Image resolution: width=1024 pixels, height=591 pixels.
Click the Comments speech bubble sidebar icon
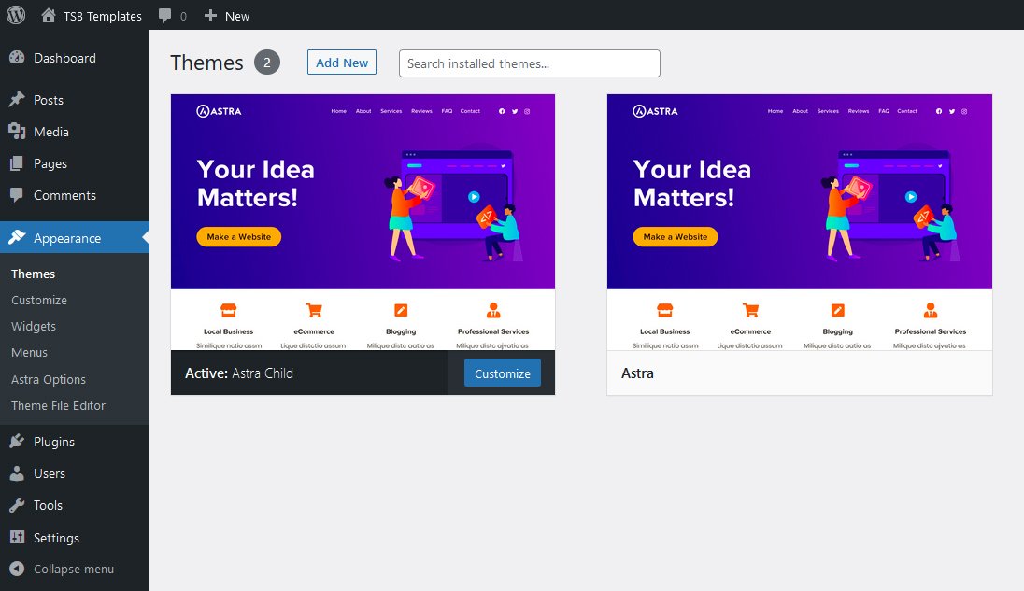[17, 195]
